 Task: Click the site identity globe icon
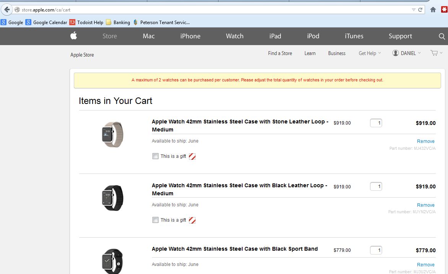click(x=17, y=10)
